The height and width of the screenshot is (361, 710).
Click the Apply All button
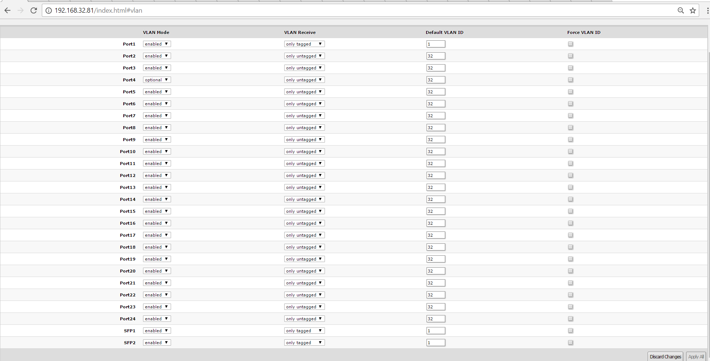(695, 357)
